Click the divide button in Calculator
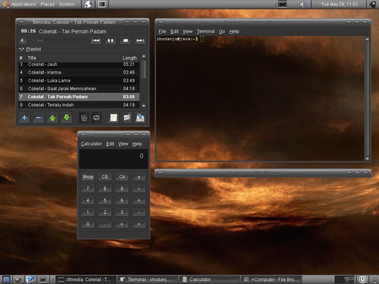Viewport: 379px width, 284px height. (x=139, y=189)
